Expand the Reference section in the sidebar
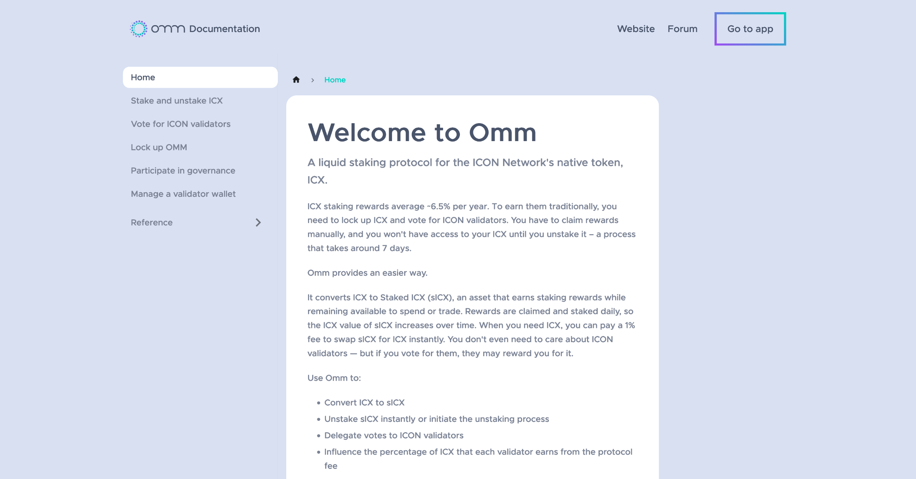Screen dimensions: 916x479 (258, 222)
